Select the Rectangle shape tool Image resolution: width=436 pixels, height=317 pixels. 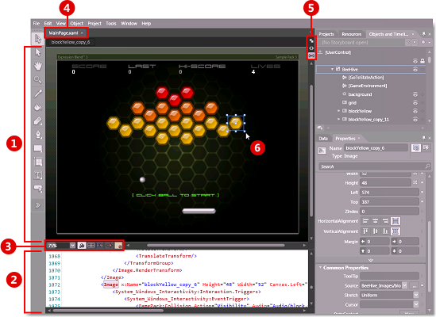pyautogui.click(x=38, y=148)
